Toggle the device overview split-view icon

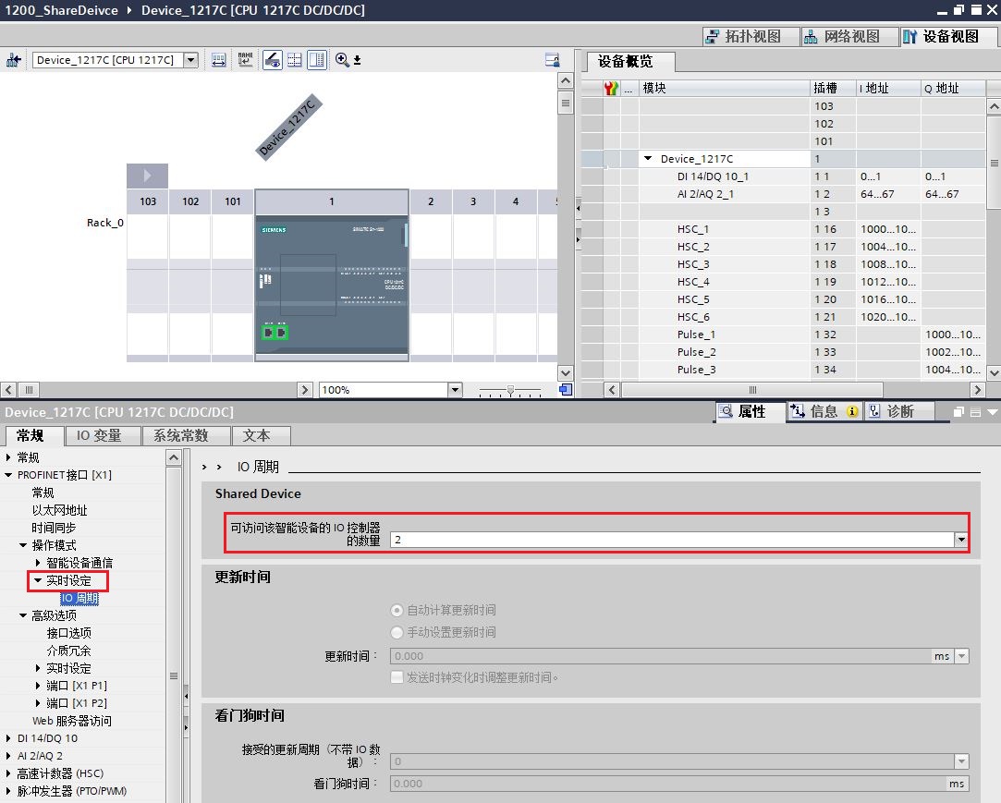coord(317,60)
